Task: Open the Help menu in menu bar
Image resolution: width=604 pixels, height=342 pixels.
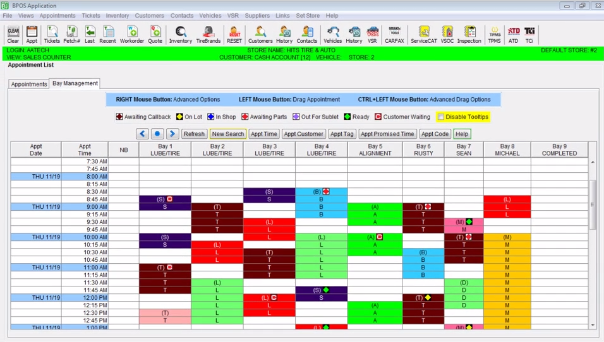Action: (x=332, y=16)
